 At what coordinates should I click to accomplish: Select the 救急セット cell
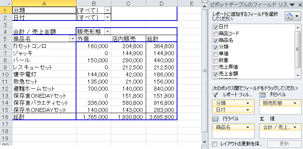(x=44, y=81)
